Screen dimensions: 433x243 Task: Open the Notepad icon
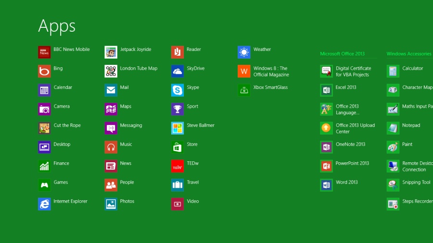click(393, 128)
